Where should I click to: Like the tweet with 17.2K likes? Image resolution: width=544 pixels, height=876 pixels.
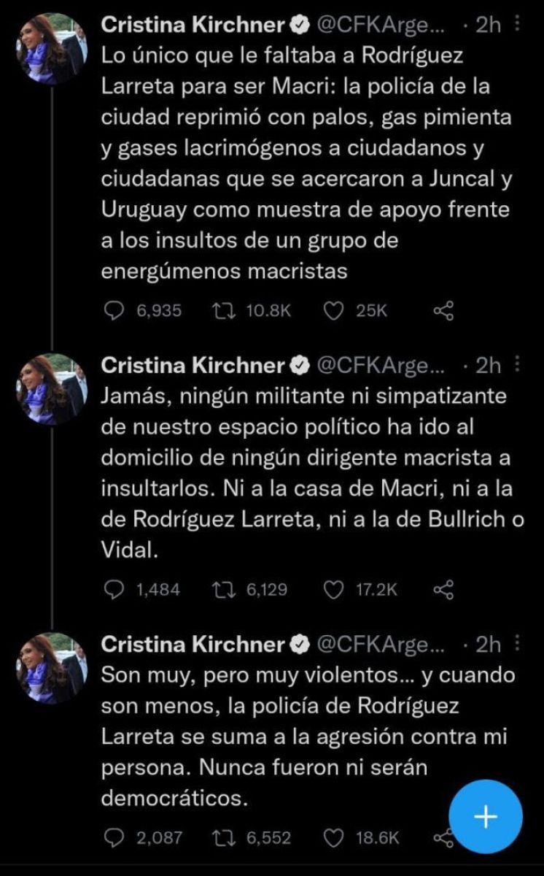coord(333,589)
